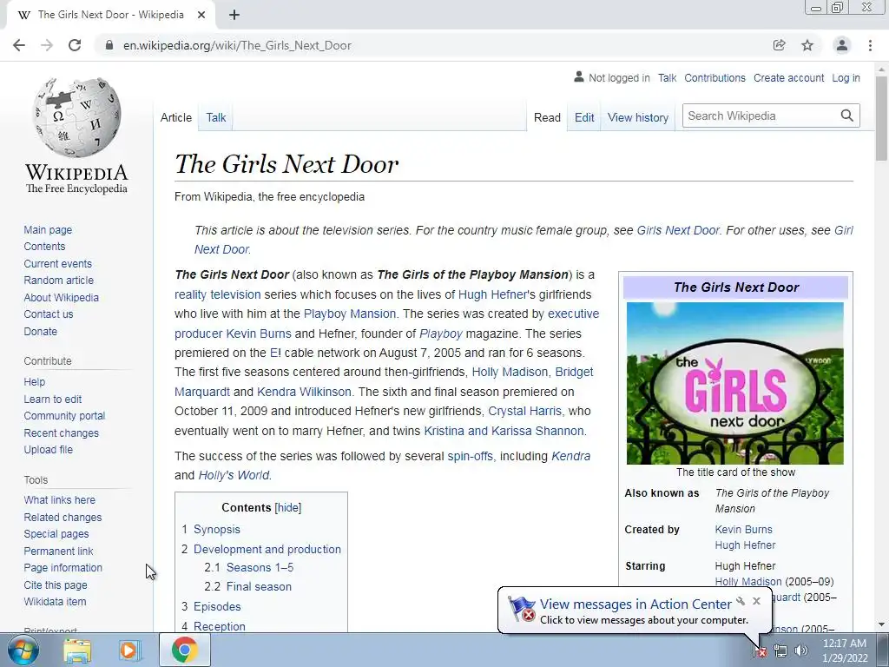Open Cite this page link
The height and width of the screenshot is (667, 889).
(56, 584)
